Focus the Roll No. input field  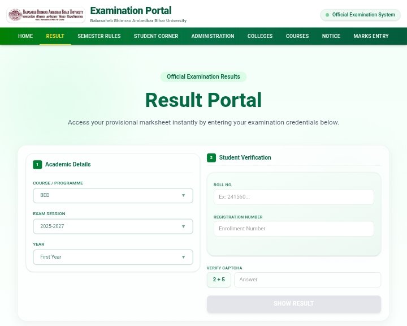294,197
